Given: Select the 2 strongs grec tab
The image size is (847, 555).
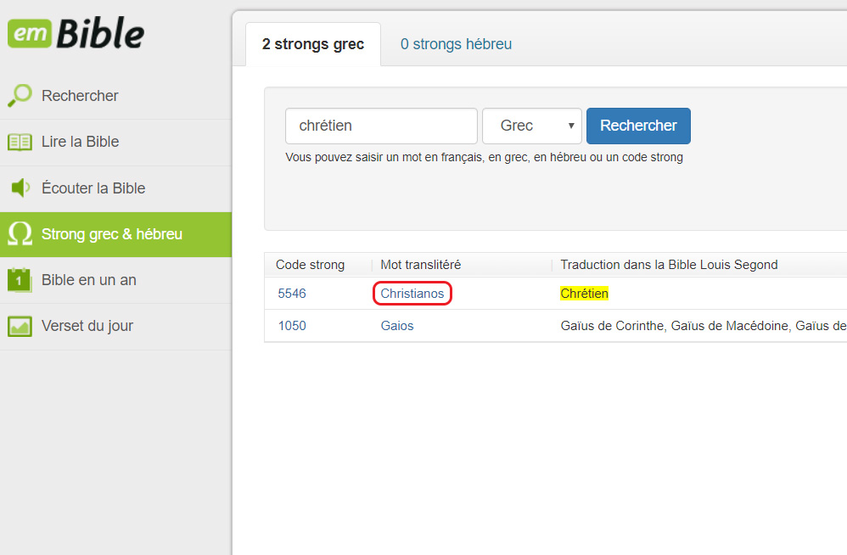Looking at the screenshot, I should (x=313, y=44).
